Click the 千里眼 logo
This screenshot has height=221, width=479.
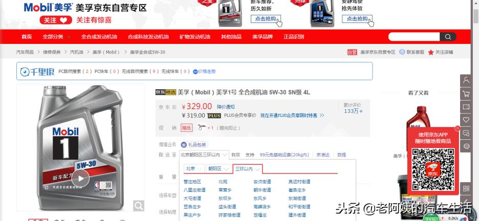37,71
